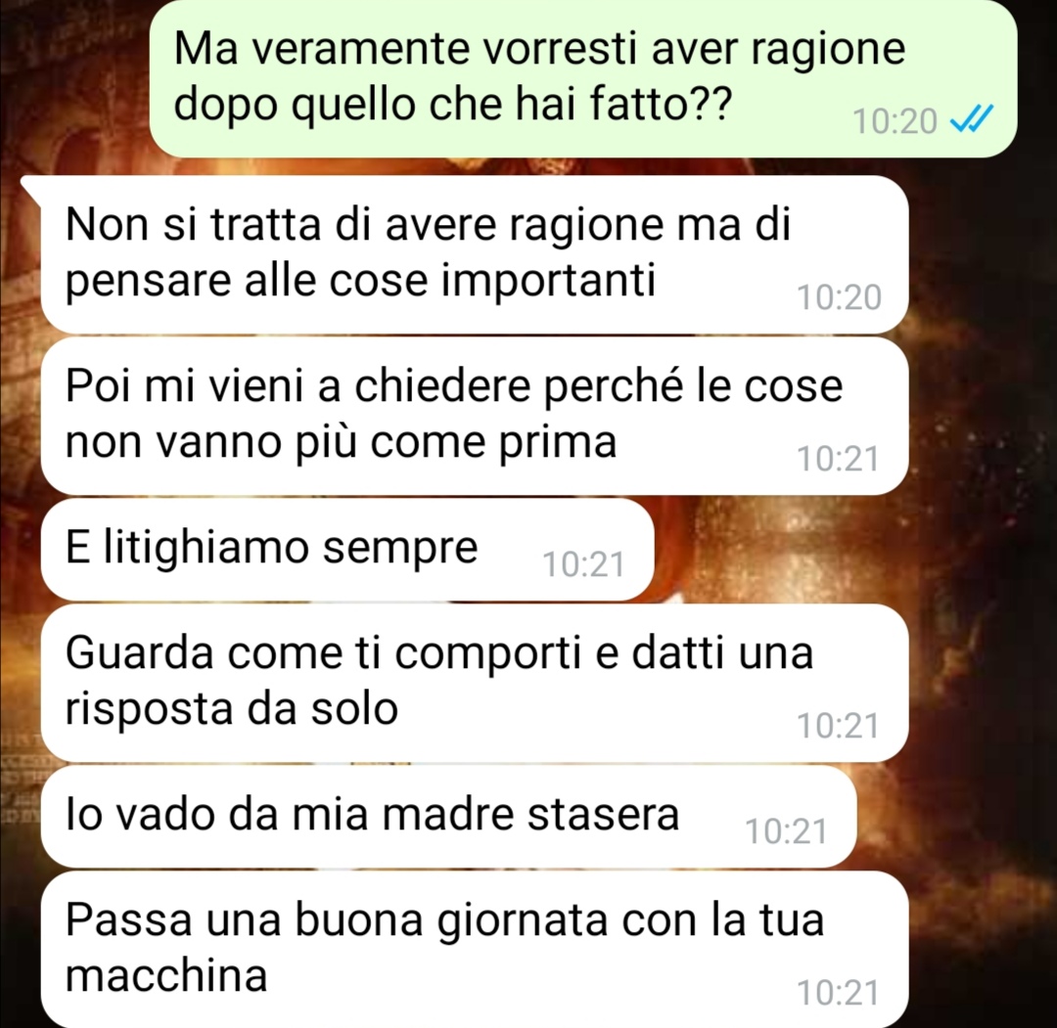
Task: Tap the 'Passa una buona giornata' message
Action: point(475,950)
